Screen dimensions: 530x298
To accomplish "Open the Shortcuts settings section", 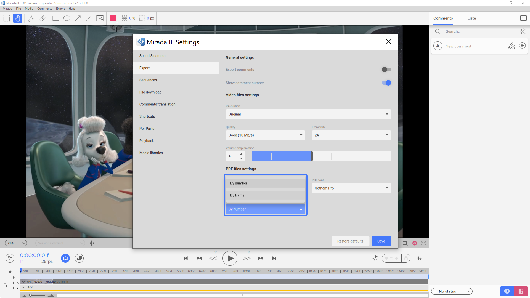I will coord(176,116).
